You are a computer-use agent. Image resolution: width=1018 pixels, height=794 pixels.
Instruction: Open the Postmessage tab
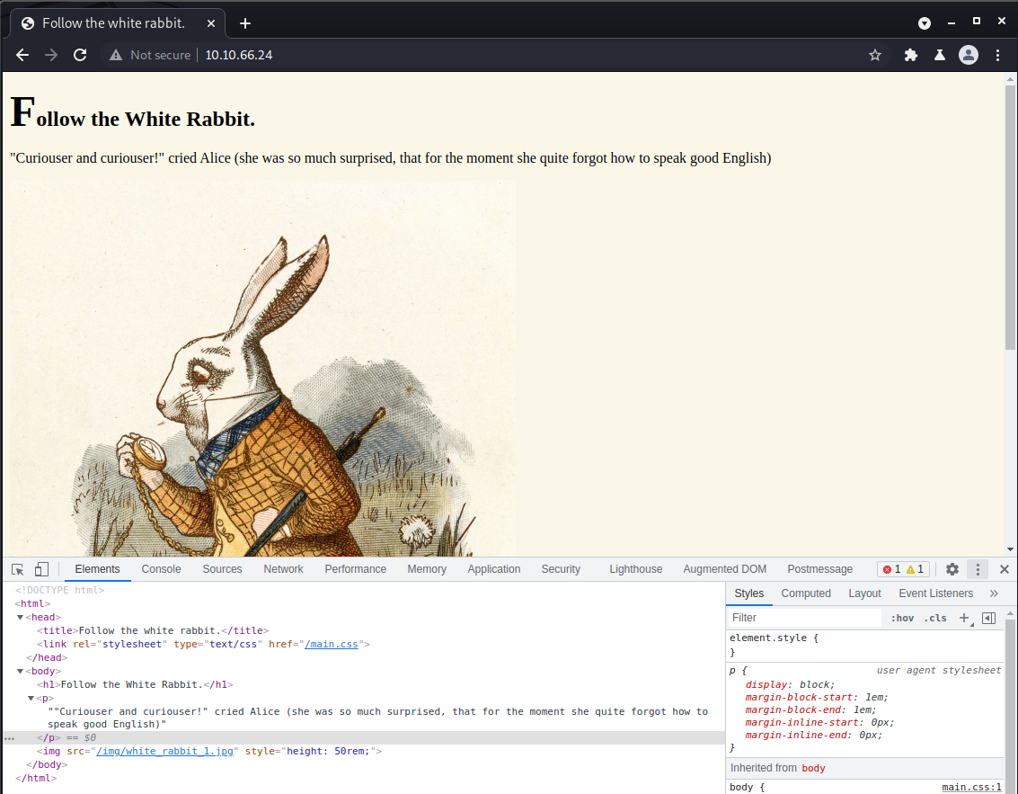(820, 569)
